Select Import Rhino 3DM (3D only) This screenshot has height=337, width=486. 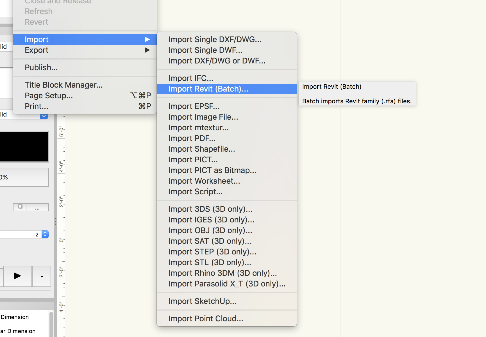(222, 273)
